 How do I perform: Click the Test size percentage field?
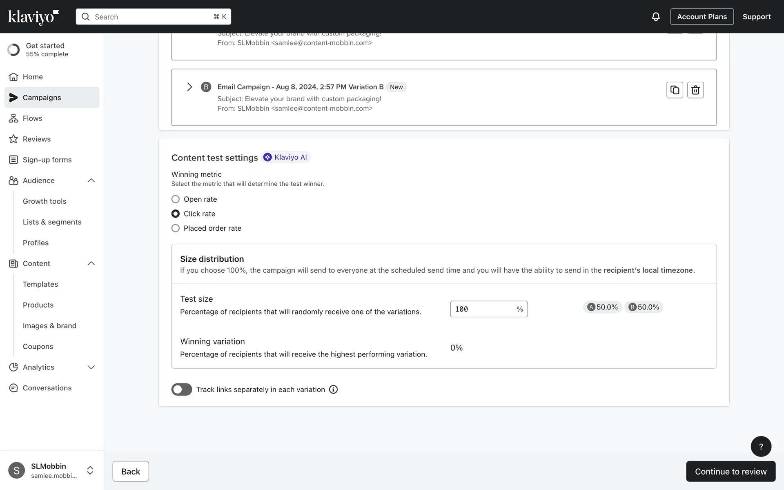click(482, 309)
